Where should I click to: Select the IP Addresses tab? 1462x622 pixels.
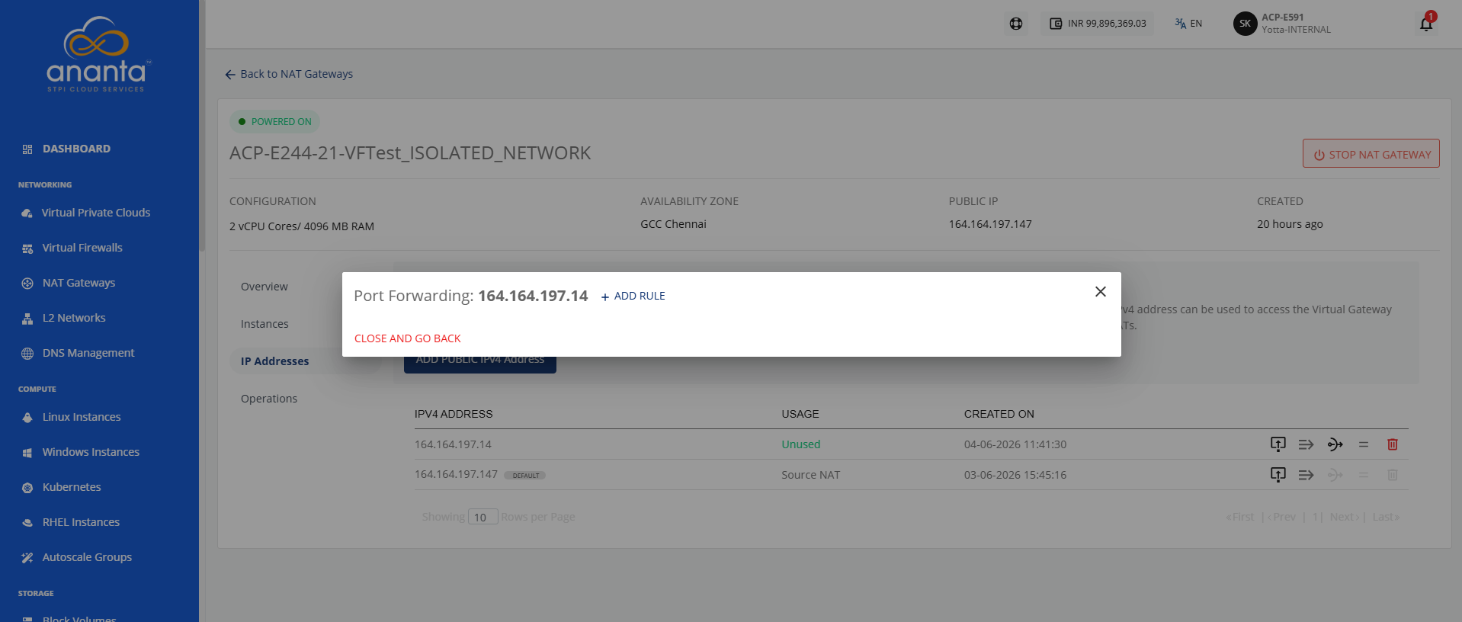(x=274, y=361)
